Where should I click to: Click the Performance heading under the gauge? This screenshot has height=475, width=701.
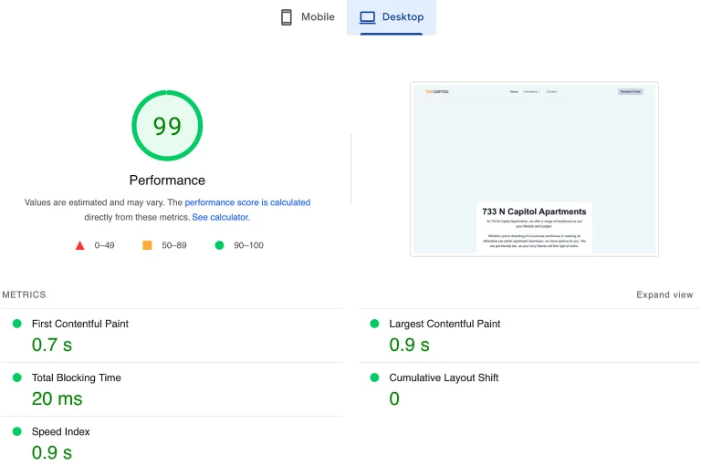pyautogui.click(x=167, y=181)
